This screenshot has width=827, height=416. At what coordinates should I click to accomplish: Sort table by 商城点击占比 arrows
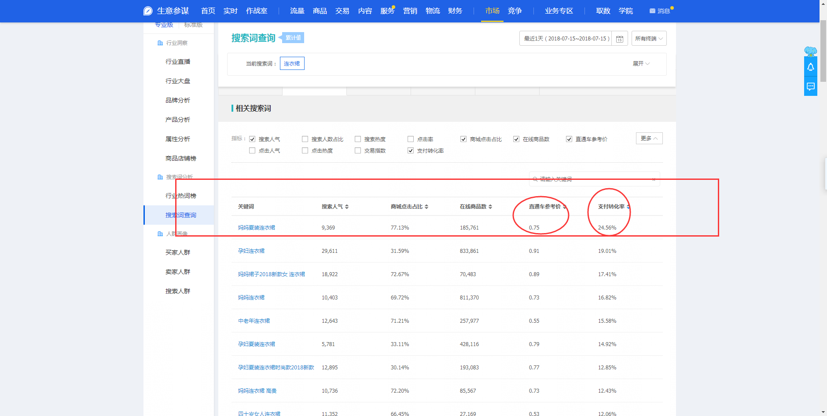click(426, 207)
